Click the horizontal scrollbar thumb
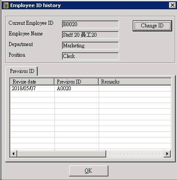This screenshot has width=177, height=180. [62, 154]
